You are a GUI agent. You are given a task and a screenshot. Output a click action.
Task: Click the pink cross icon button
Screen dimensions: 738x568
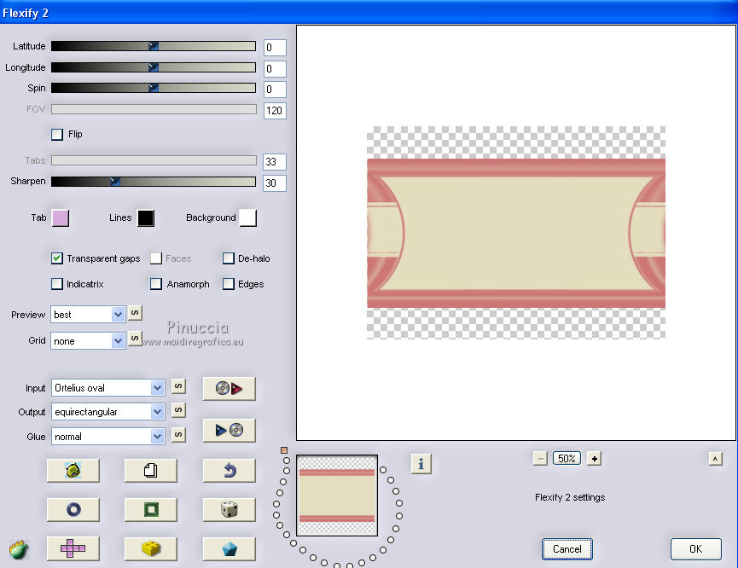73,548
